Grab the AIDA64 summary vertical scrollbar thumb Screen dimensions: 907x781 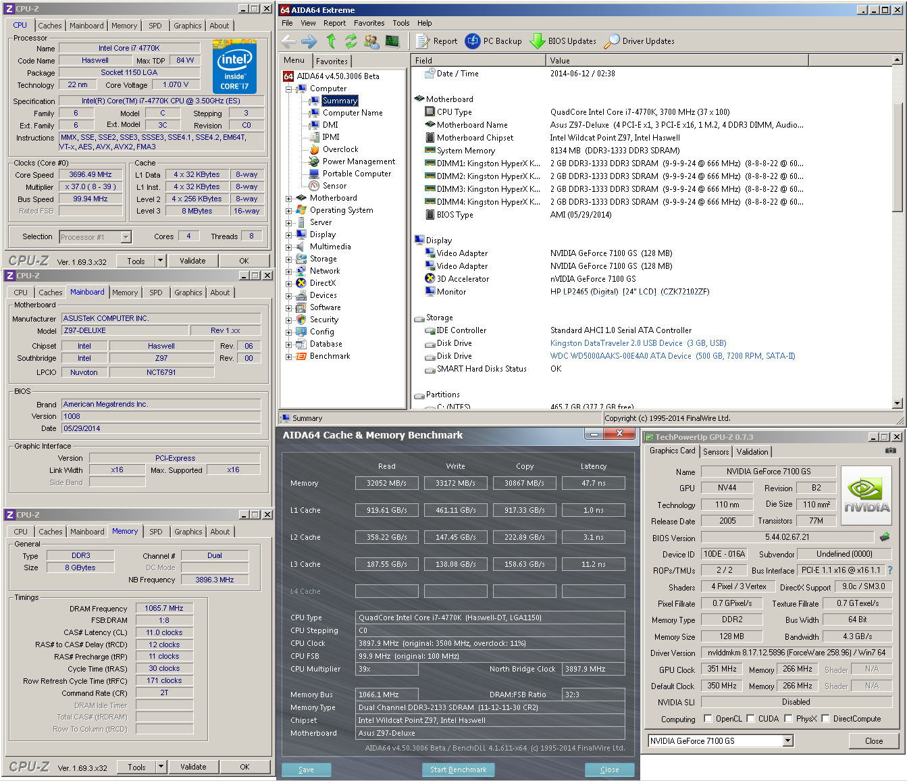coord(898,157)
